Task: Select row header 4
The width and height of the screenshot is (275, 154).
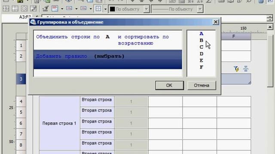Action: point(21,101)
